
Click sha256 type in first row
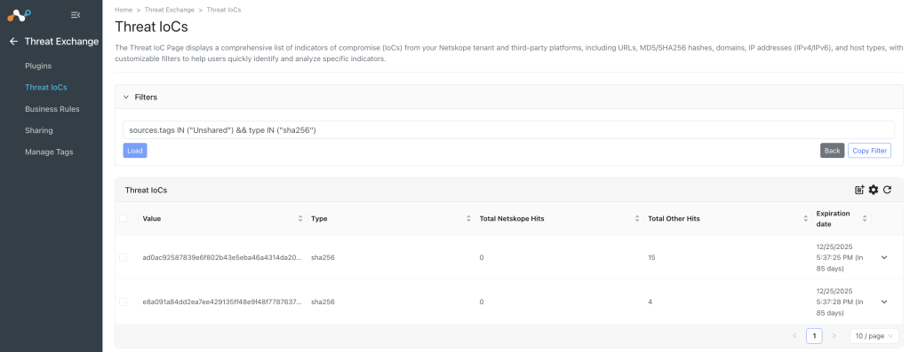[323, 258]
